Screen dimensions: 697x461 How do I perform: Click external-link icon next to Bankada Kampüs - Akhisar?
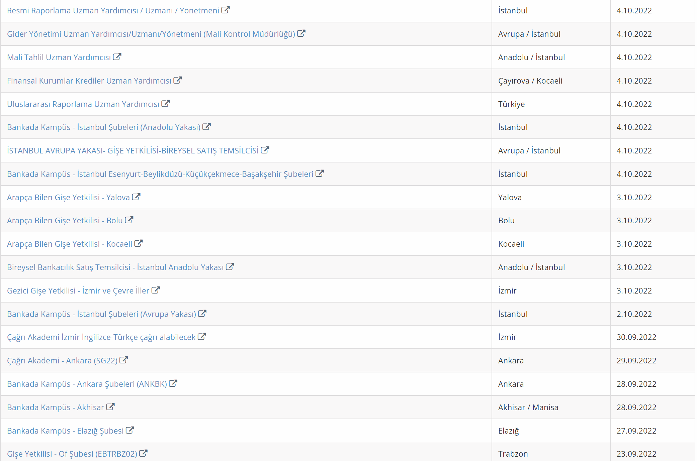[x=110, y=407]
